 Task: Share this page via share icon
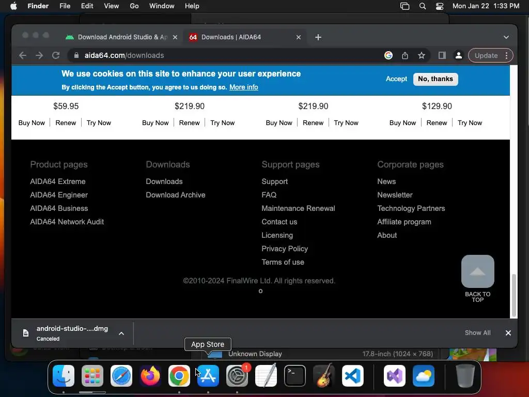pos(405,55)
